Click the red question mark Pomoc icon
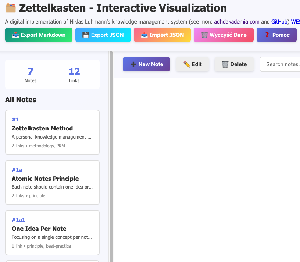Screen dimensions: 300x262 267,35
